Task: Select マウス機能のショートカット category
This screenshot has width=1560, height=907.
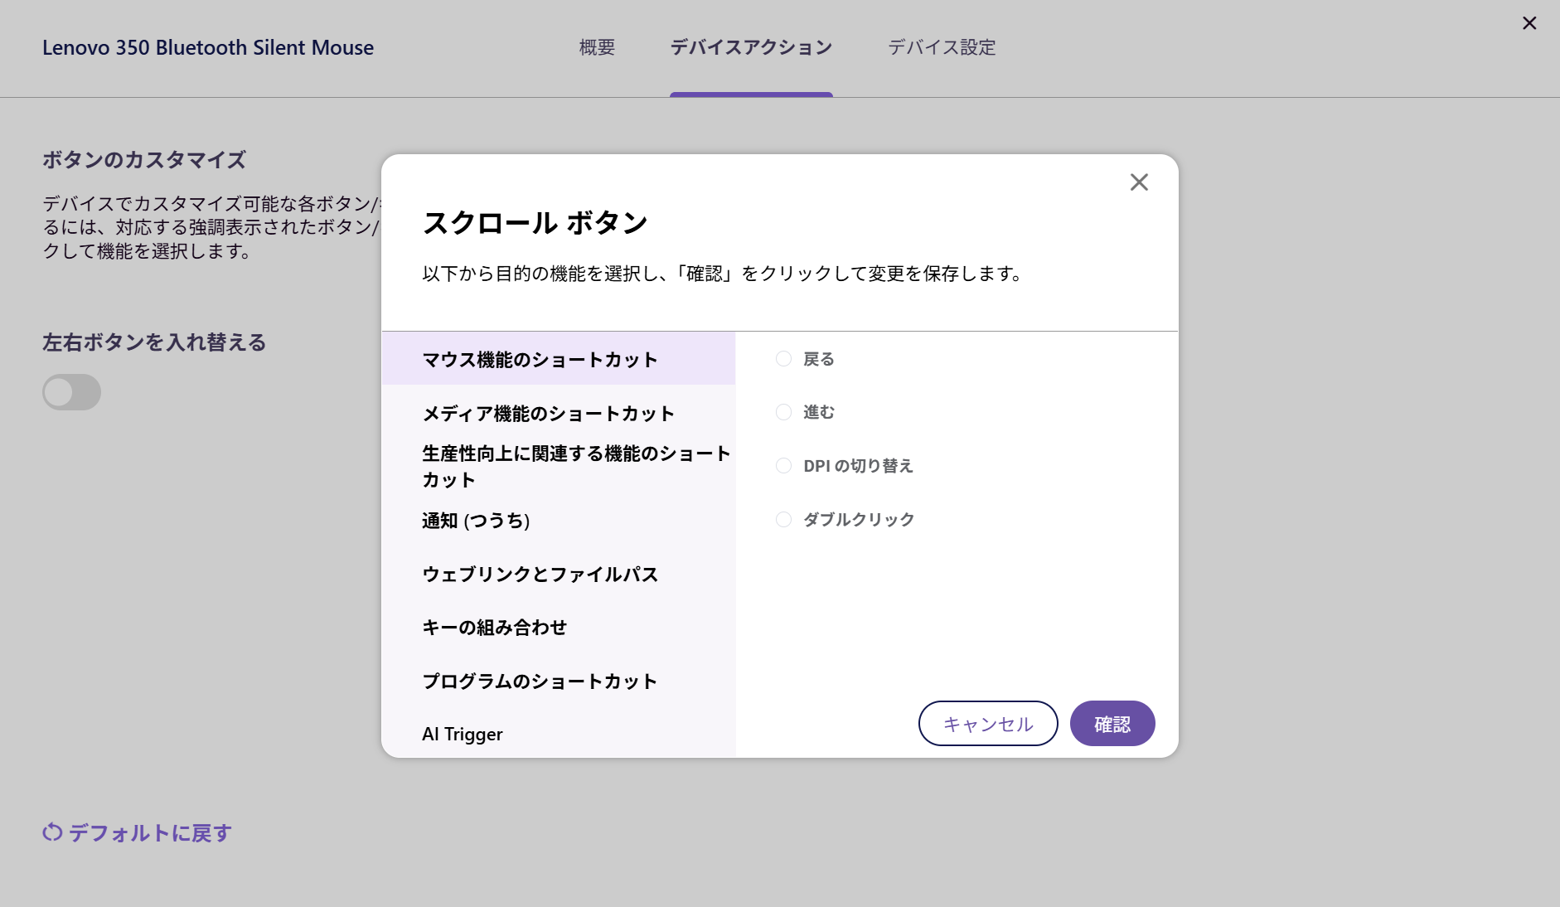Action: pos(540,360)
